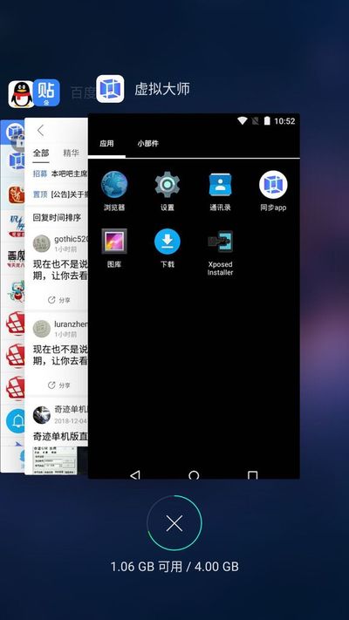Image resolution: width=349 pixels, height=620 pixels.
Task: Tap the Android recents square button
Action: coord(252,475)
